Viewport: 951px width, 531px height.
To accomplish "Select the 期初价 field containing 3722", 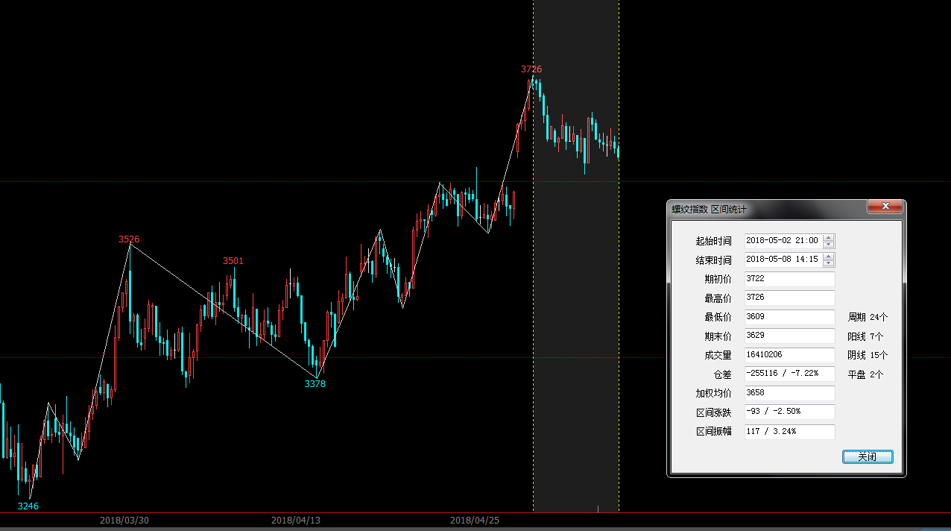I will pyautogui.click(x=790, y=279).
